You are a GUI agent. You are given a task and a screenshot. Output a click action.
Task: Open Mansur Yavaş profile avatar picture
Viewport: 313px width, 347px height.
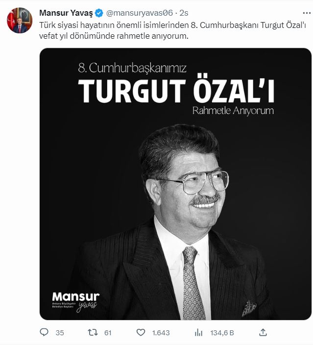20,21
